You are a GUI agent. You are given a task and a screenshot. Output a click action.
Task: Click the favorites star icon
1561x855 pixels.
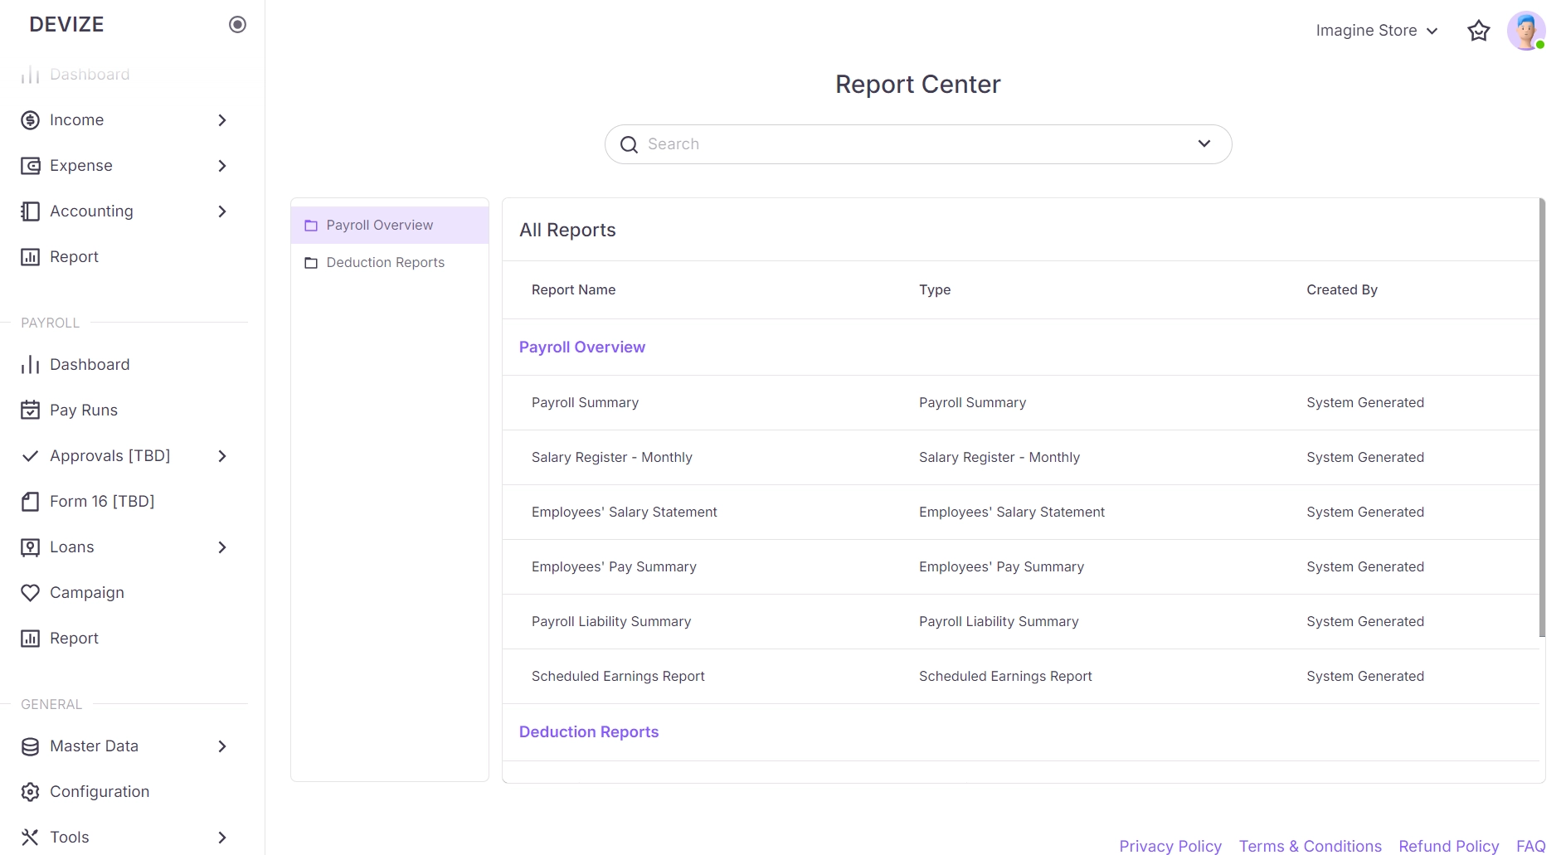pos(1479,31)
